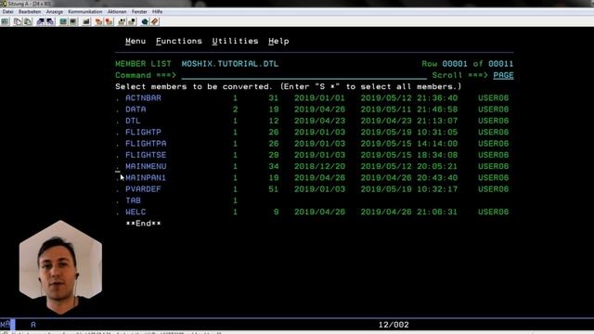
Task: Click the 21:36:40 changed time for ACTNBAR
Action: click(437, 98)
